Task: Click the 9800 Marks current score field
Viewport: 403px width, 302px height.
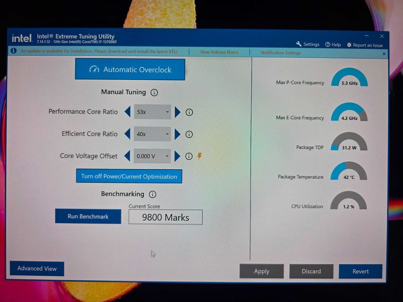Action: [x=165, y=217]
